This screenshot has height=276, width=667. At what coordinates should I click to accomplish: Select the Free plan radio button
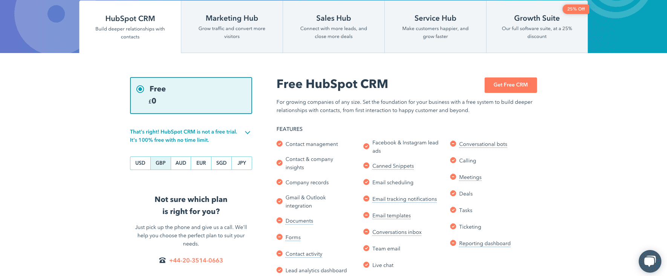pyautogui.click(x=140, y=89)
